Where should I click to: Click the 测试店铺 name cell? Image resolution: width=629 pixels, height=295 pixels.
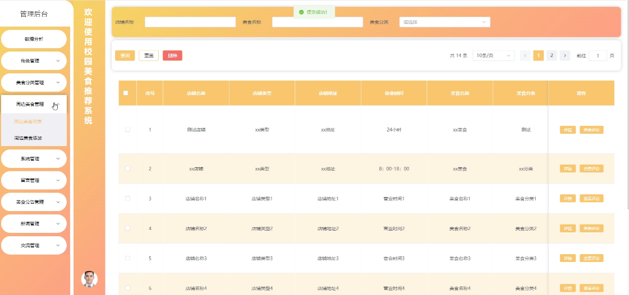click(196, 130)
